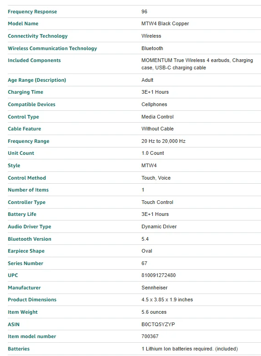
Task: Select the UPC number 810091272480
Action: (x=159, y=276)
